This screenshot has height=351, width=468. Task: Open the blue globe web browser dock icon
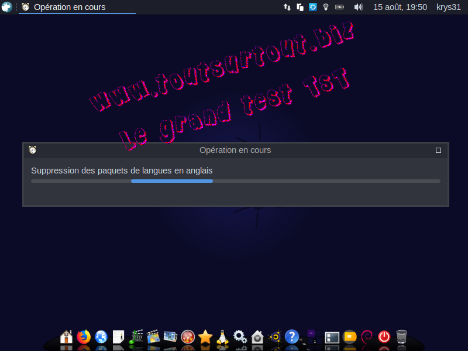pos(101,337)
